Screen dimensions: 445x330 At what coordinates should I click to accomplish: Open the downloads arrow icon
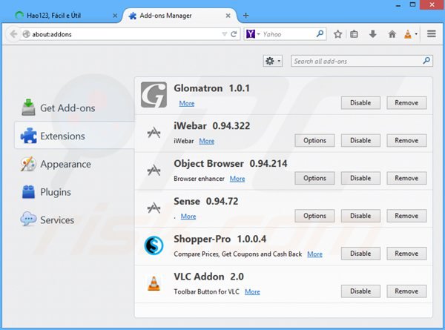[x=372, y=34]
